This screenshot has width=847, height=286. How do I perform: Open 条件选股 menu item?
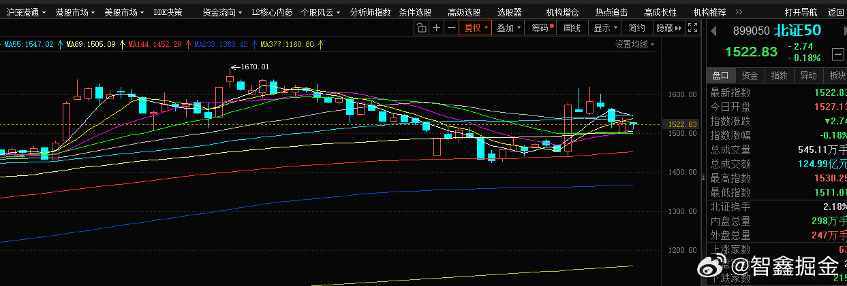pyautogui.click(x=415, y=12)
